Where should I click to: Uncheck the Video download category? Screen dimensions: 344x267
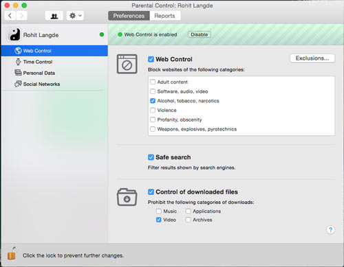tap(159, 220)
